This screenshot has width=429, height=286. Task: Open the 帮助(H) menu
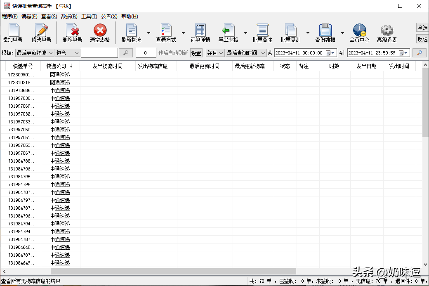pyautogui.click(x=130, y=17)
